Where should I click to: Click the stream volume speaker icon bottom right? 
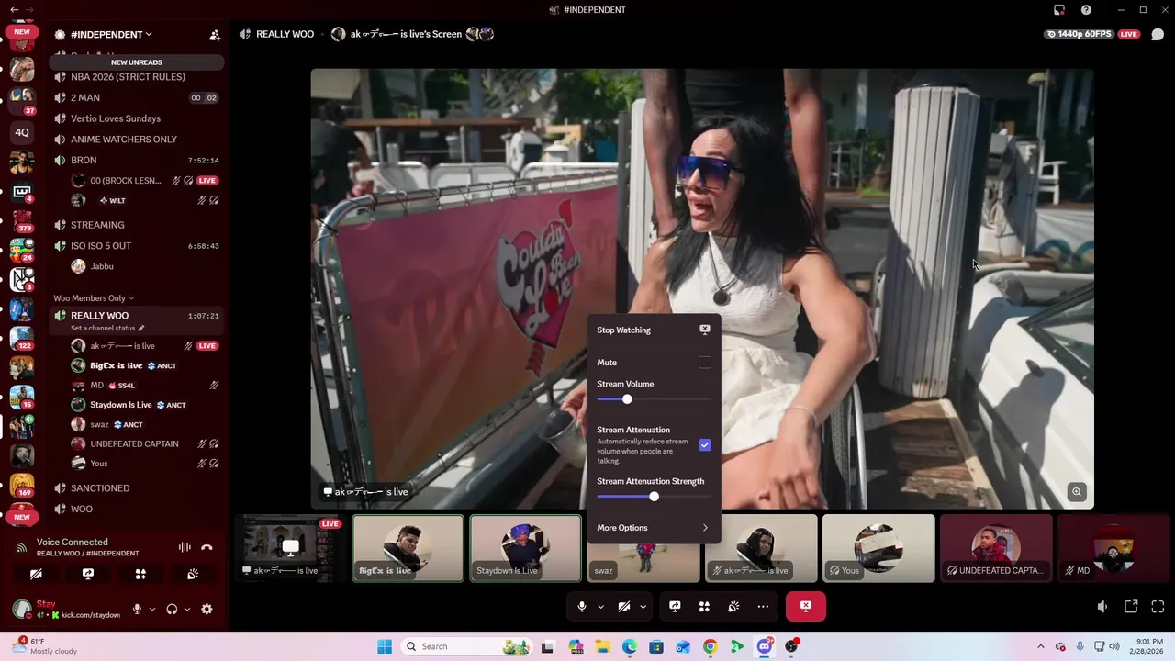click(1102, 606)
